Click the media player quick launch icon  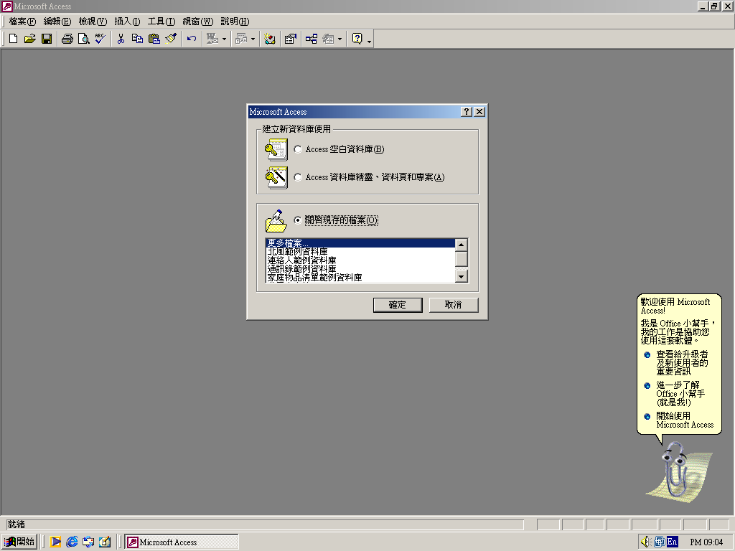coord(55,542)
